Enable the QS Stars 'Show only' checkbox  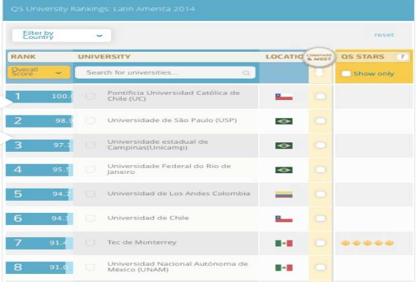346,73
